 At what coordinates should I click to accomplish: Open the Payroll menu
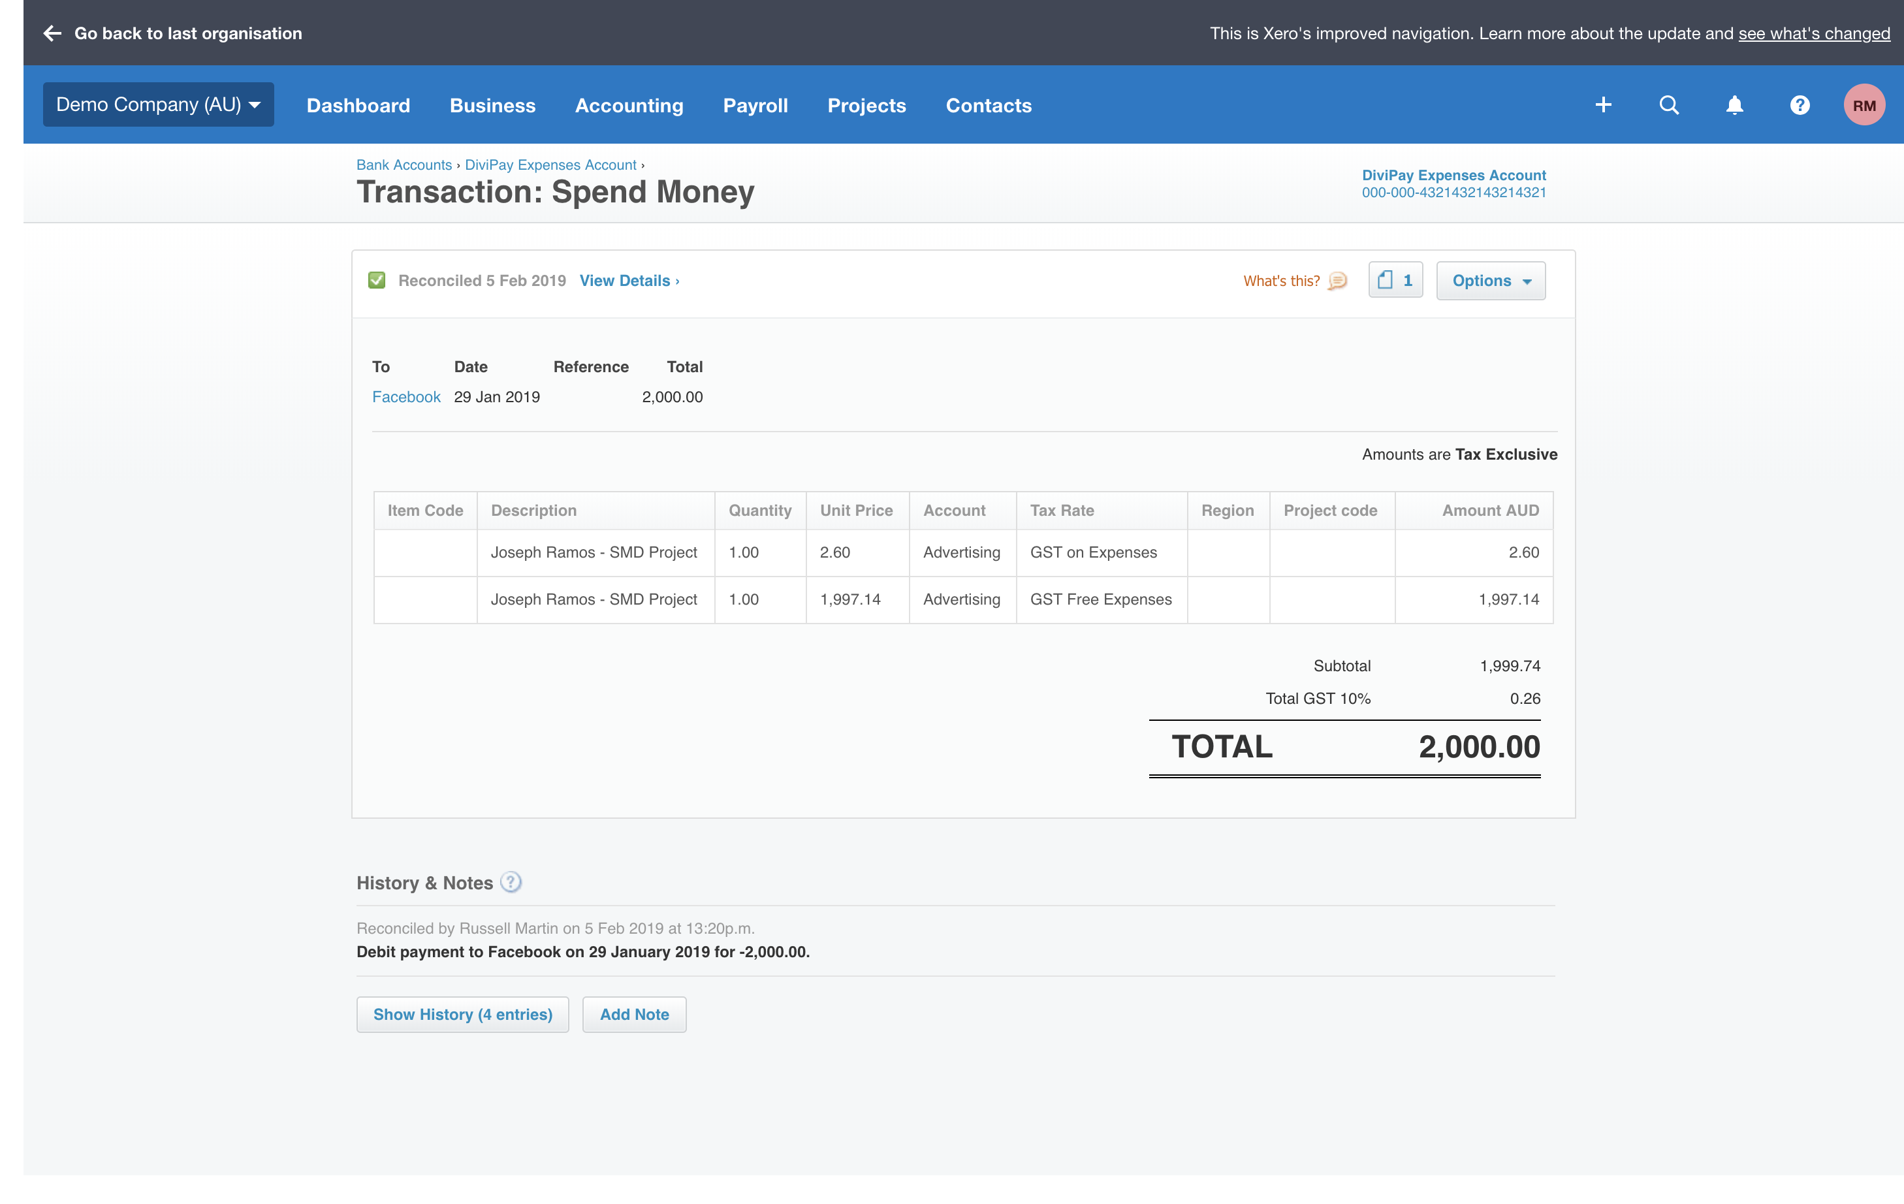click(x=754, y=106)
